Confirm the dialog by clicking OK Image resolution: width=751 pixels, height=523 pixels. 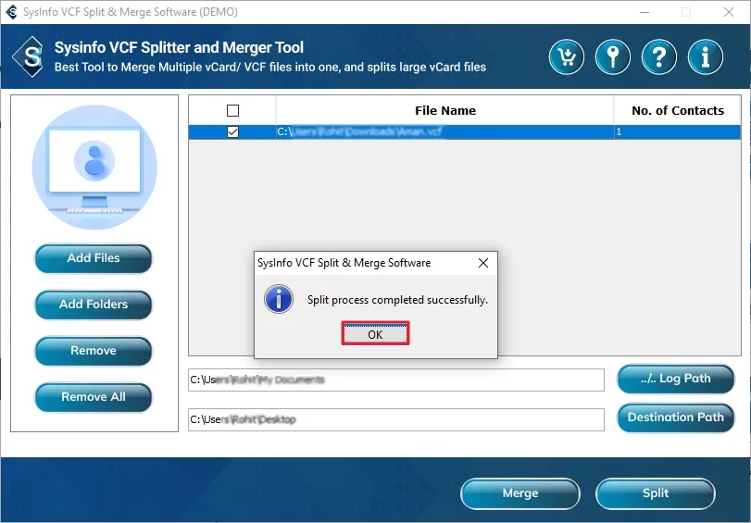pos(375,333)
